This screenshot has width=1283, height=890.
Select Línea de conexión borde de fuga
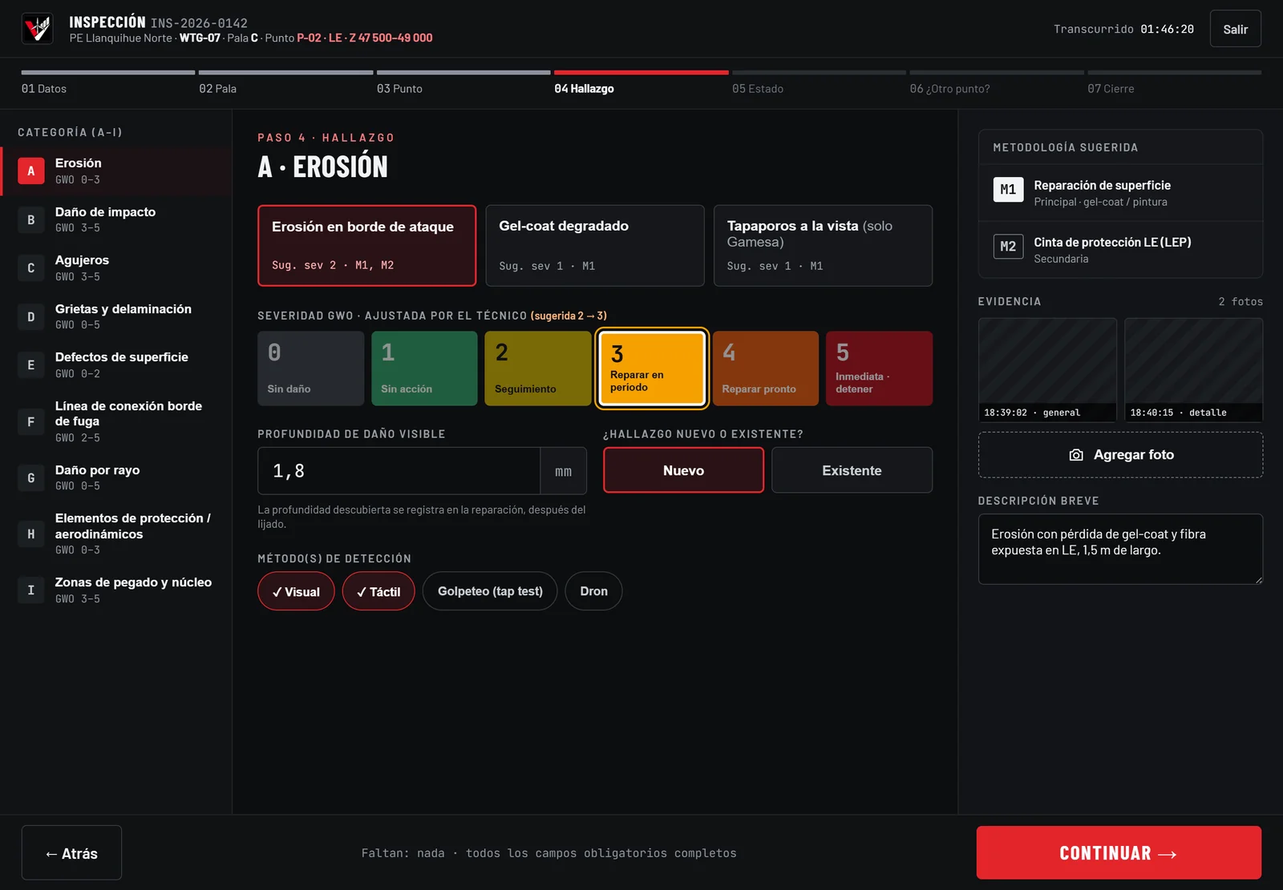coord(116,421)
